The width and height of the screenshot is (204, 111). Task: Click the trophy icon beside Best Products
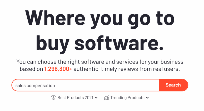click(53, 98)
